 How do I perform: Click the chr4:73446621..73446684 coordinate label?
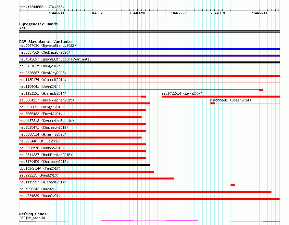pos(42,7)
